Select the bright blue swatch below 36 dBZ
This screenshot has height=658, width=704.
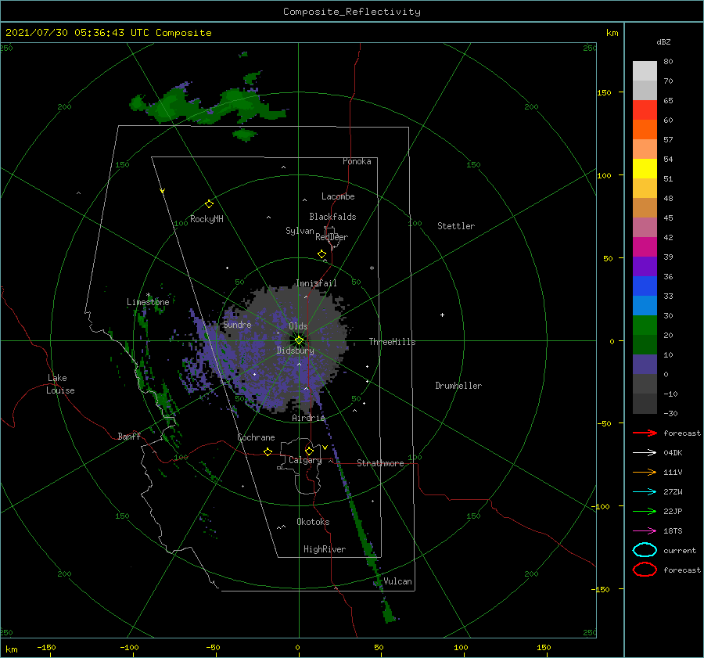point(645,286)
